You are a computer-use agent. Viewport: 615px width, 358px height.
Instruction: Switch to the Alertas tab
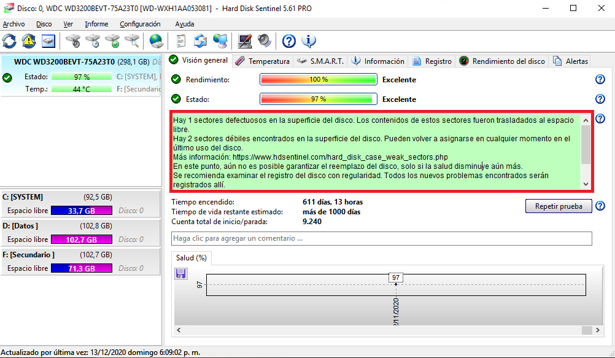pyautogui.click(x=570, y=61)
